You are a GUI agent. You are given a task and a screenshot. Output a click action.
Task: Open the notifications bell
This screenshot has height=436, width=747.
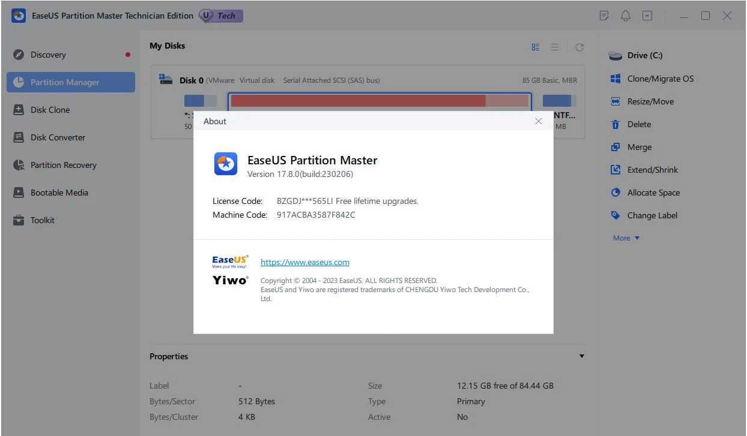pos(626,16)
